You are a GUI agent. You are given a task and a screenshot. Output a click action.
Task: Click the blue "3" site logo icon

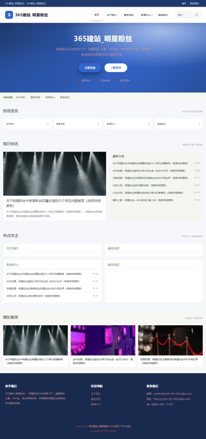pos(9,15)
